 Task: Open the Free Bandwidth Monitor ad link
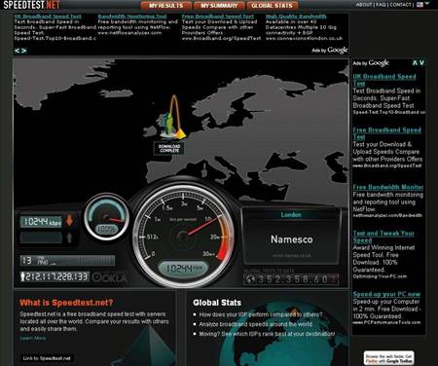388,187
